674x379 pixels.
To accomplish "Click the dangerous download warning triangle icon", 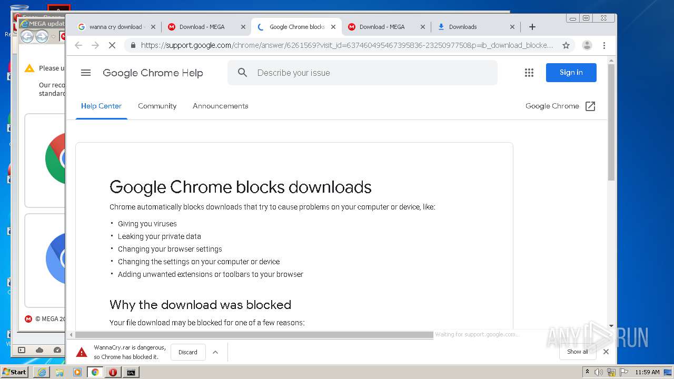I will (x=81, y=352).
